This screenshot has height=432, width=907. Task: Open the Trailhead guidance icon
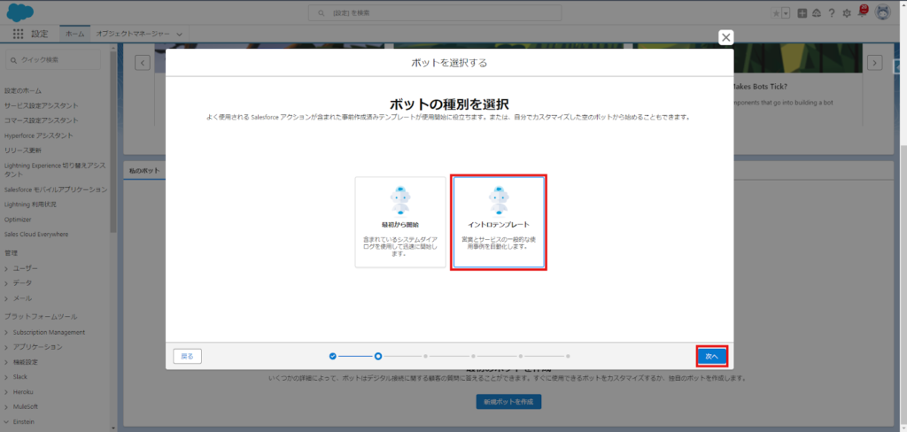point(817,13)
